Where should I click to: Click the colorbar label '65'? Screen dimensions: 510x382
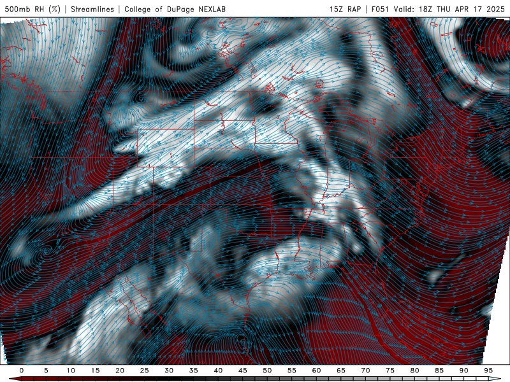tap(341, 371)
